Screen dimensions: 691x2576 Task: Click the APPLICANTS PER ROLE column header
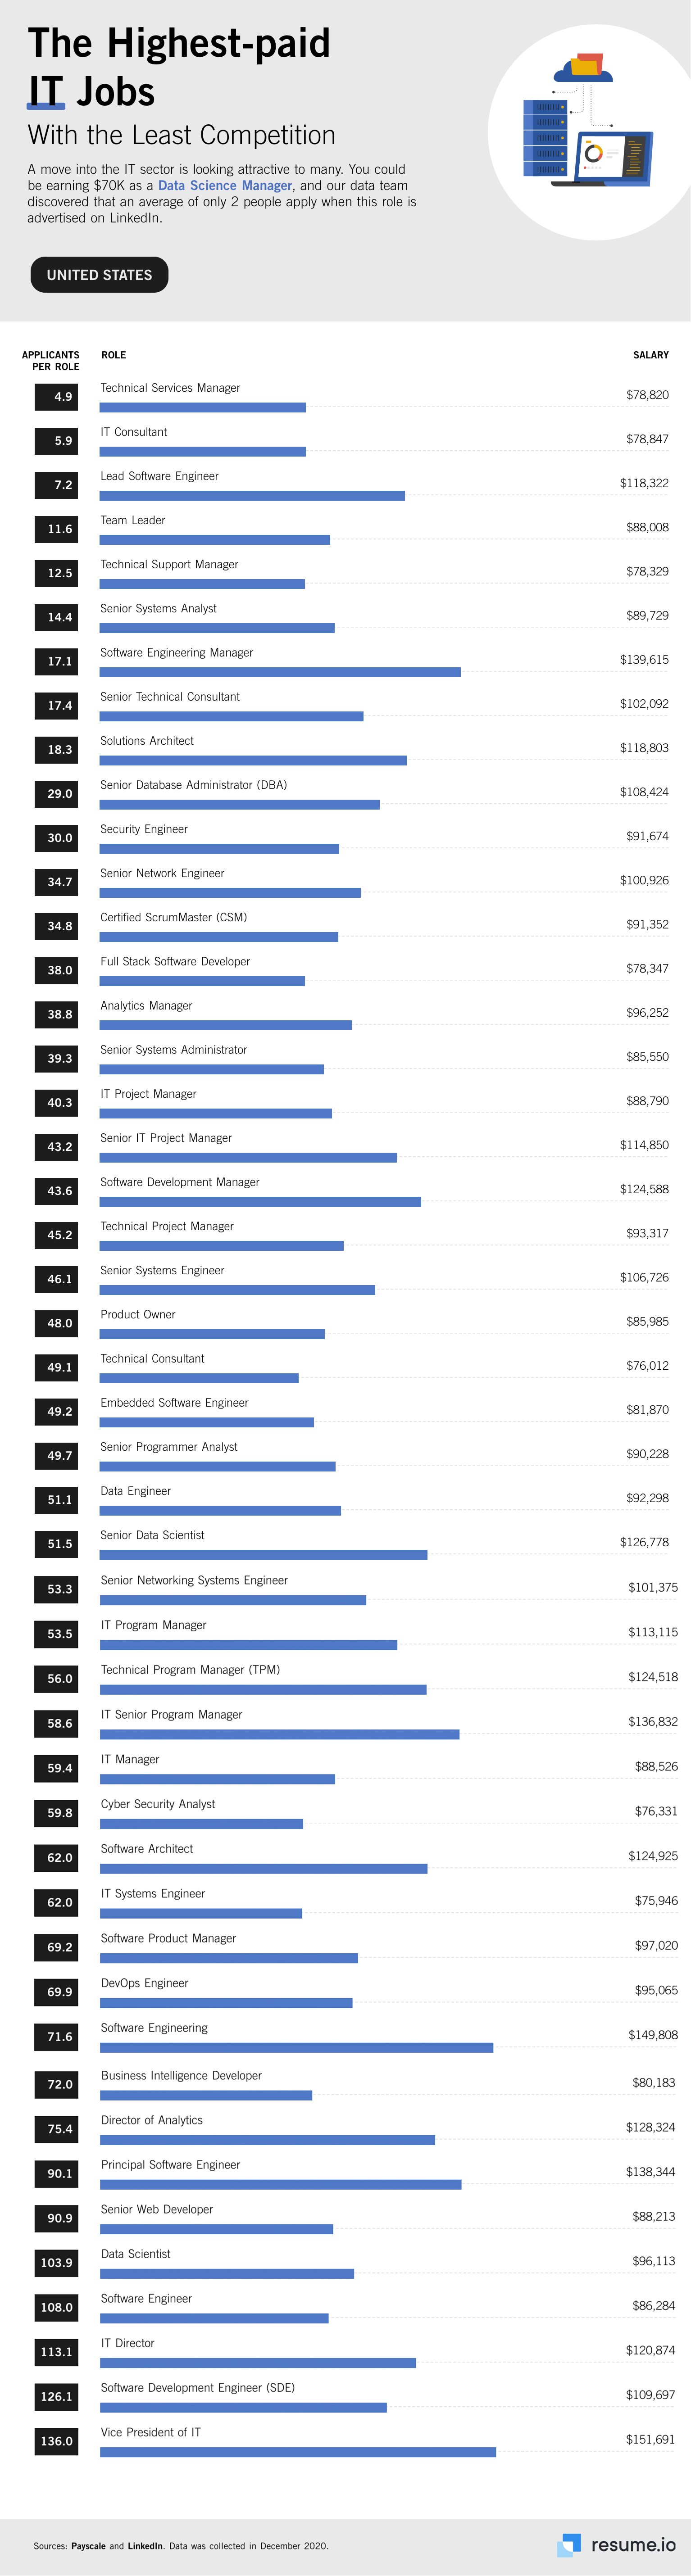[x=51, y=361]
